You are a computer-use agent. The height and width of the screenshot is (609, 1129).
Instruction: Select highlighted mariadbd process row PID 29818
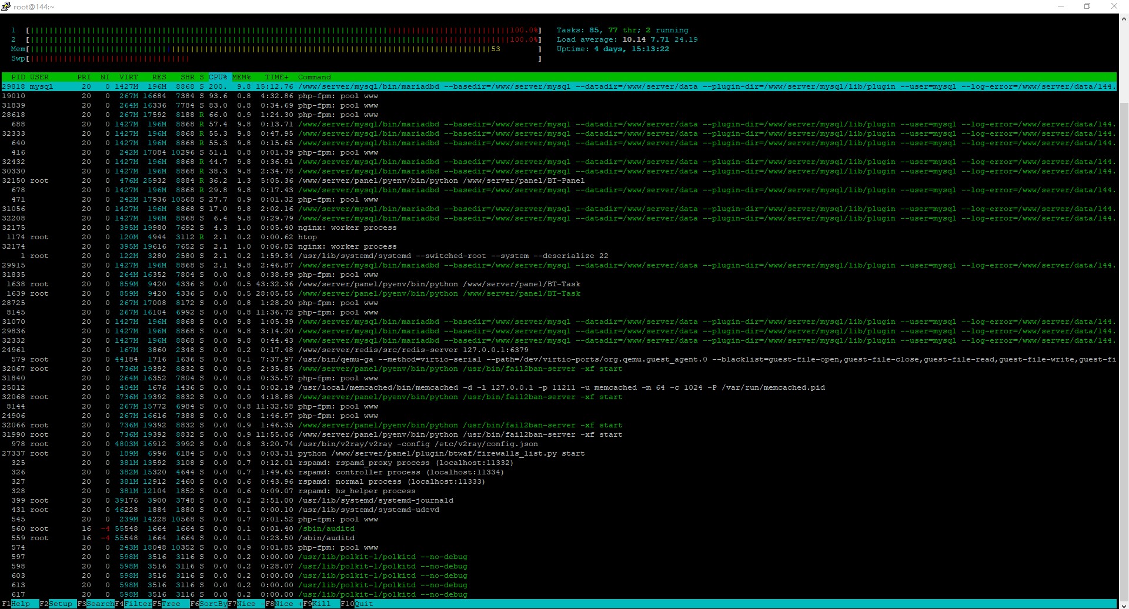click(559, 86)
